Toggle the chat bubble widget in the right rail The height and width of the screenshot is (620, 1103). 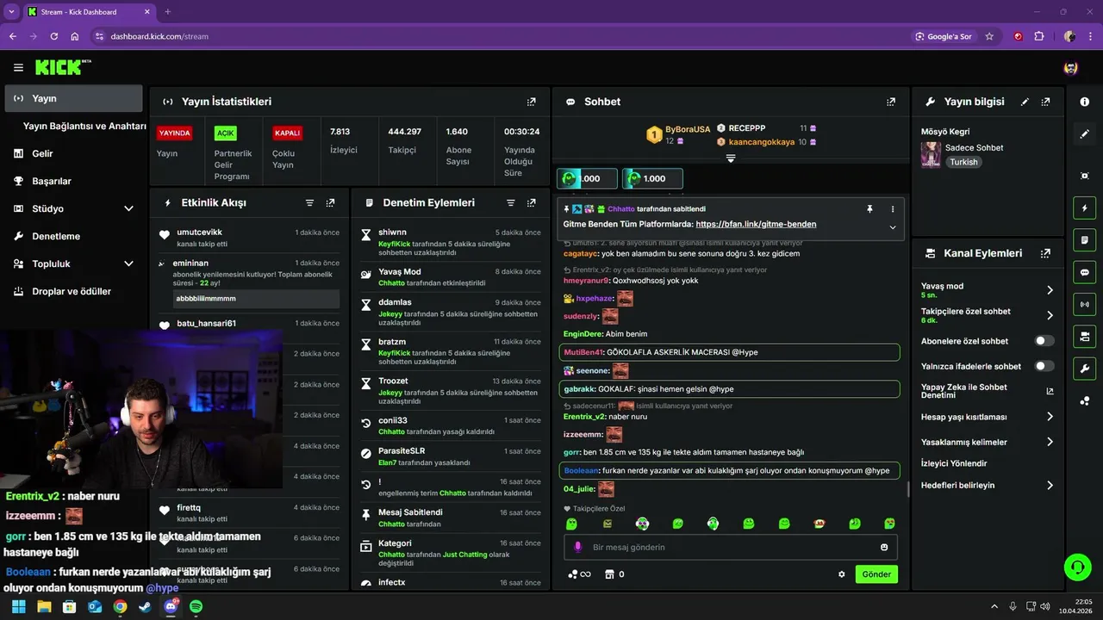pyautogui.click(x=1084, y=272)
